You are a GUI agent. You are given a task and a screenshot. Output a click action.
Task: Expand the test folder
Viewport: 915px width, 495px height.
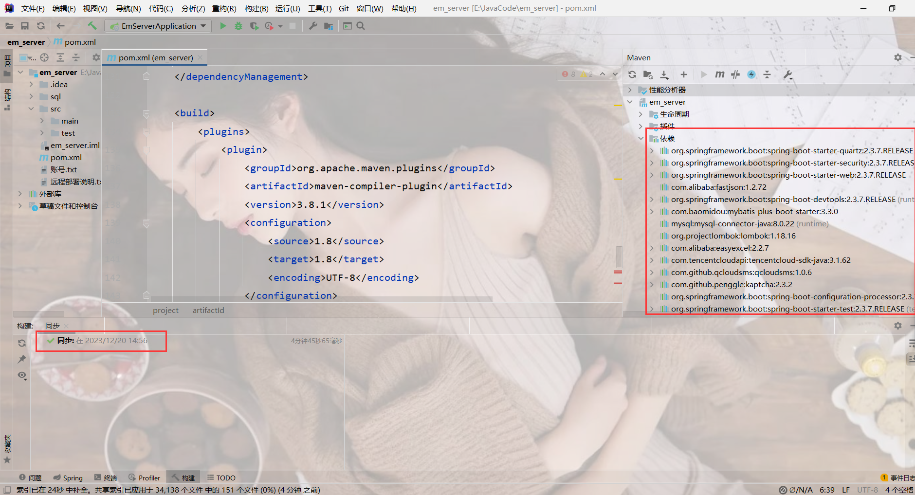tap(42, 133)
